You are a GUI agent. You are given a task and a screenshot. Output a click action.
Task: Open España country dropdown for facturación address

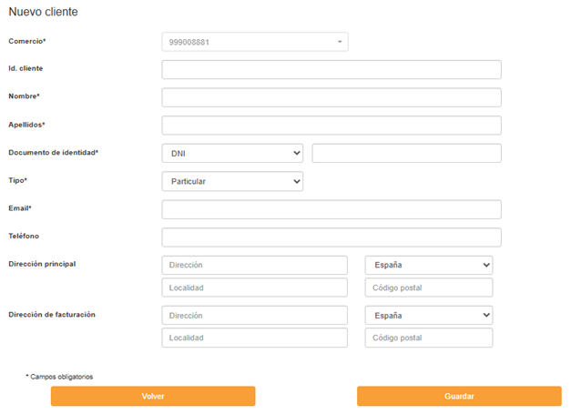(428, 316)
